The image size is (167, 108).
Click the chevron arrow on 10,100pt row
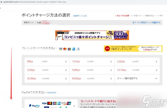156,70
